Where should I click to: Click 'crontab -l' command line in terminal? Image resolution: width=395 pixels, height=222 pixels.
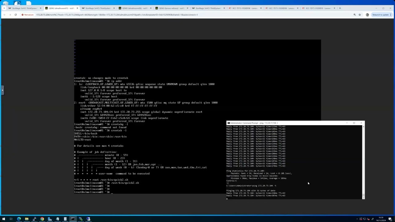(100, 130)
